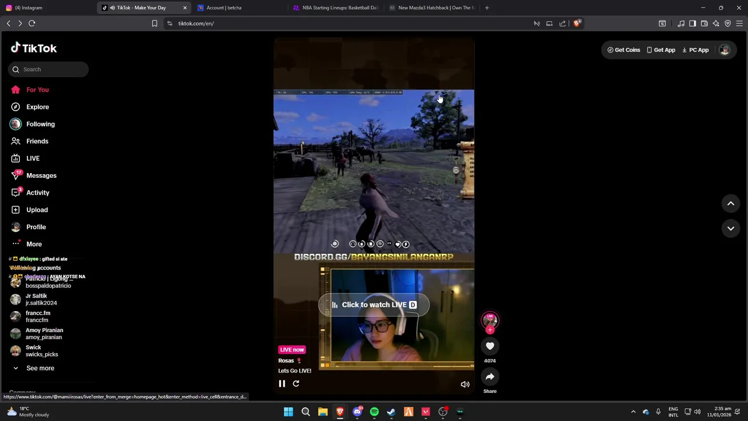
Task: Close the TikTok tab
Action: [185, 8]
